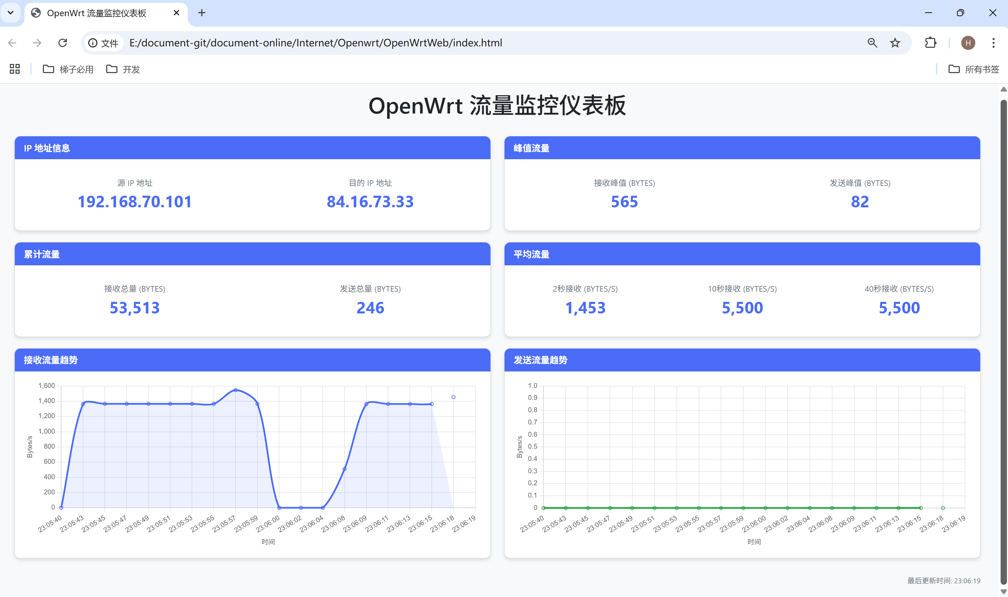
Task: Click the total sent value 246
Action: coord(370,308)
